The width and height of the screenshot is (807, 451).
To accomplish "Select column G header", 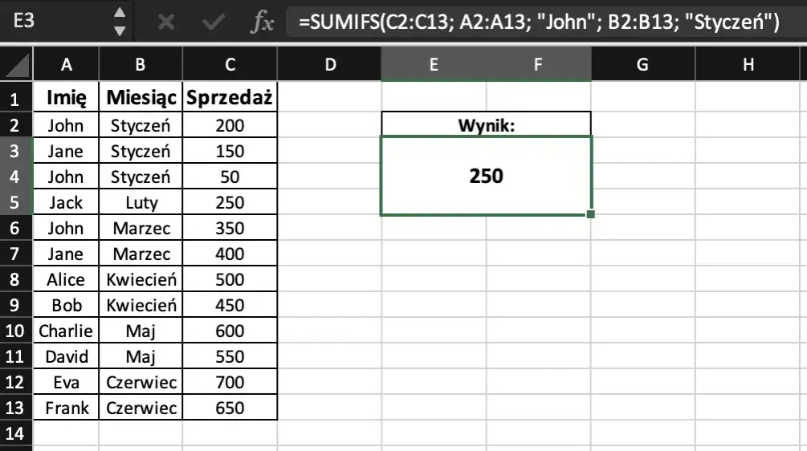I will pos(642,66).
